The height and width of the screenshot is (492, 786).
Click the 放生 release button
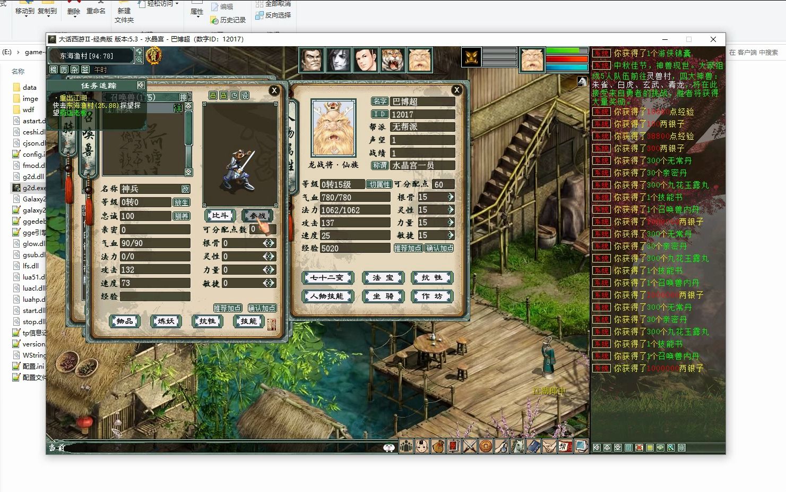182,202
